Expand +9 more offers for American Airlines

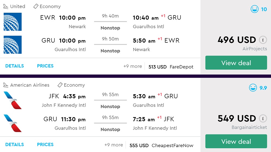pyautogui.click(x=114, y=145)
